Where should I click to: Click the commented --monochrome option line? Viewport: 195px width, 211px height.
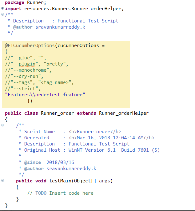pos(28,70)
